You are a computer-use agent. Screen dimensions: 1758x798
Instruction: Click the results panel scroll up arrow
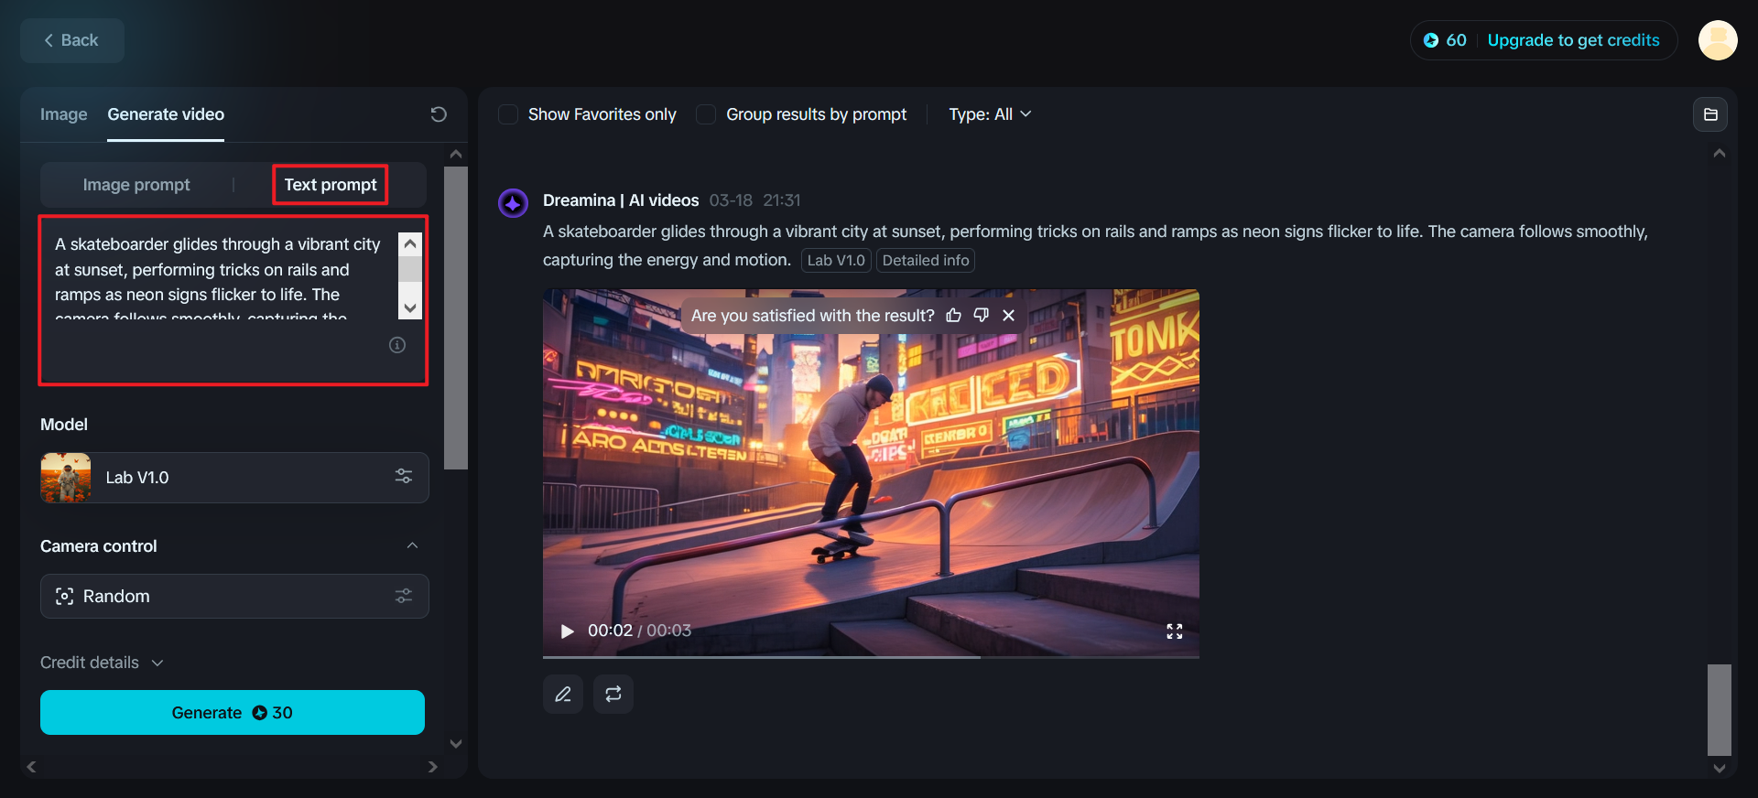[1720, 154]
